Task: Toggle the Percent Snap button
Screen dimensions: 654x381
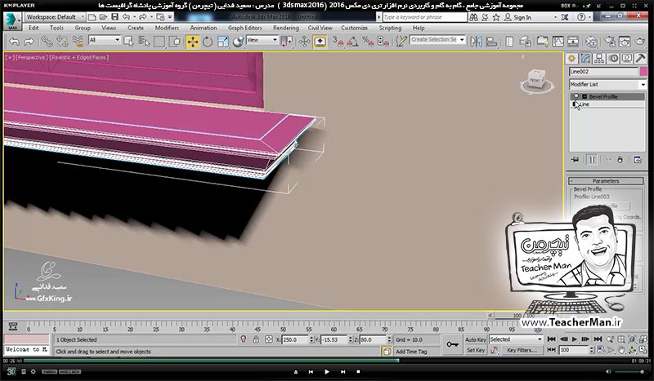Action: (368, 42)
